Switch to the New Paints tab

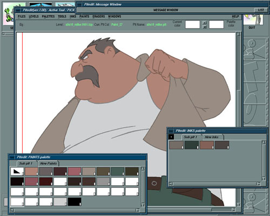click(49, 164)
